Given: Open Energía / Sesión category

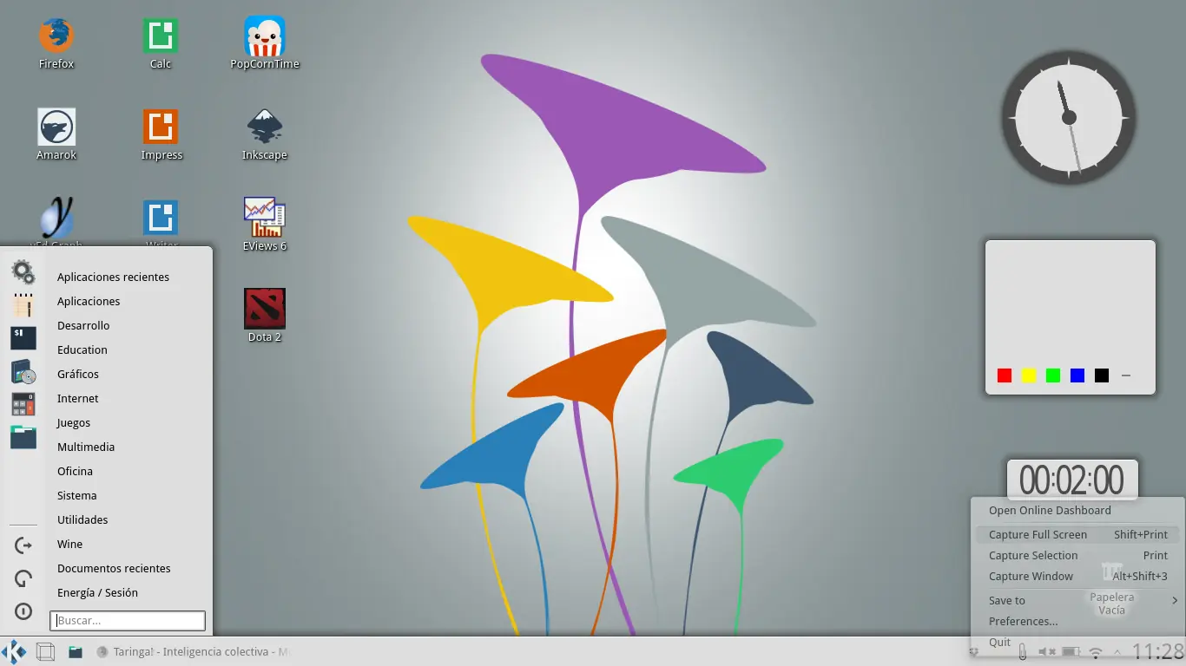Looking at the screenshot, I should [97, 592].
